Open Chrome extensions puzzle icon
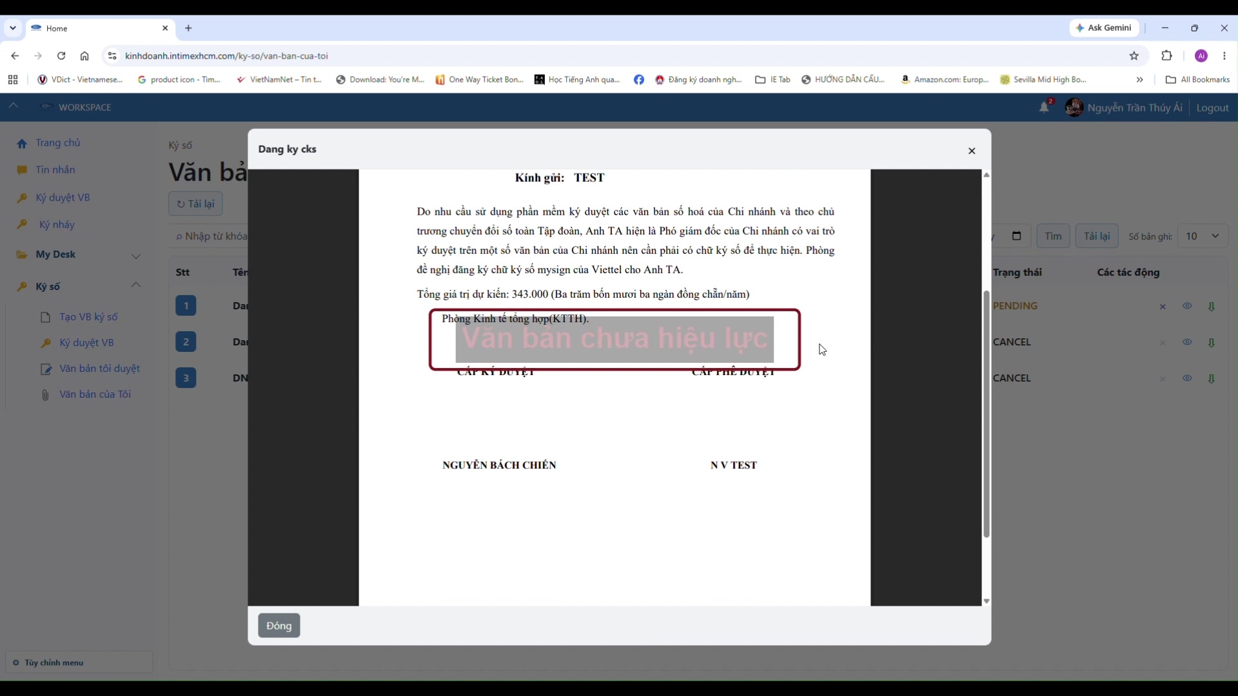This screenshot has width=1238, height=696. [x=1166, y=56]
